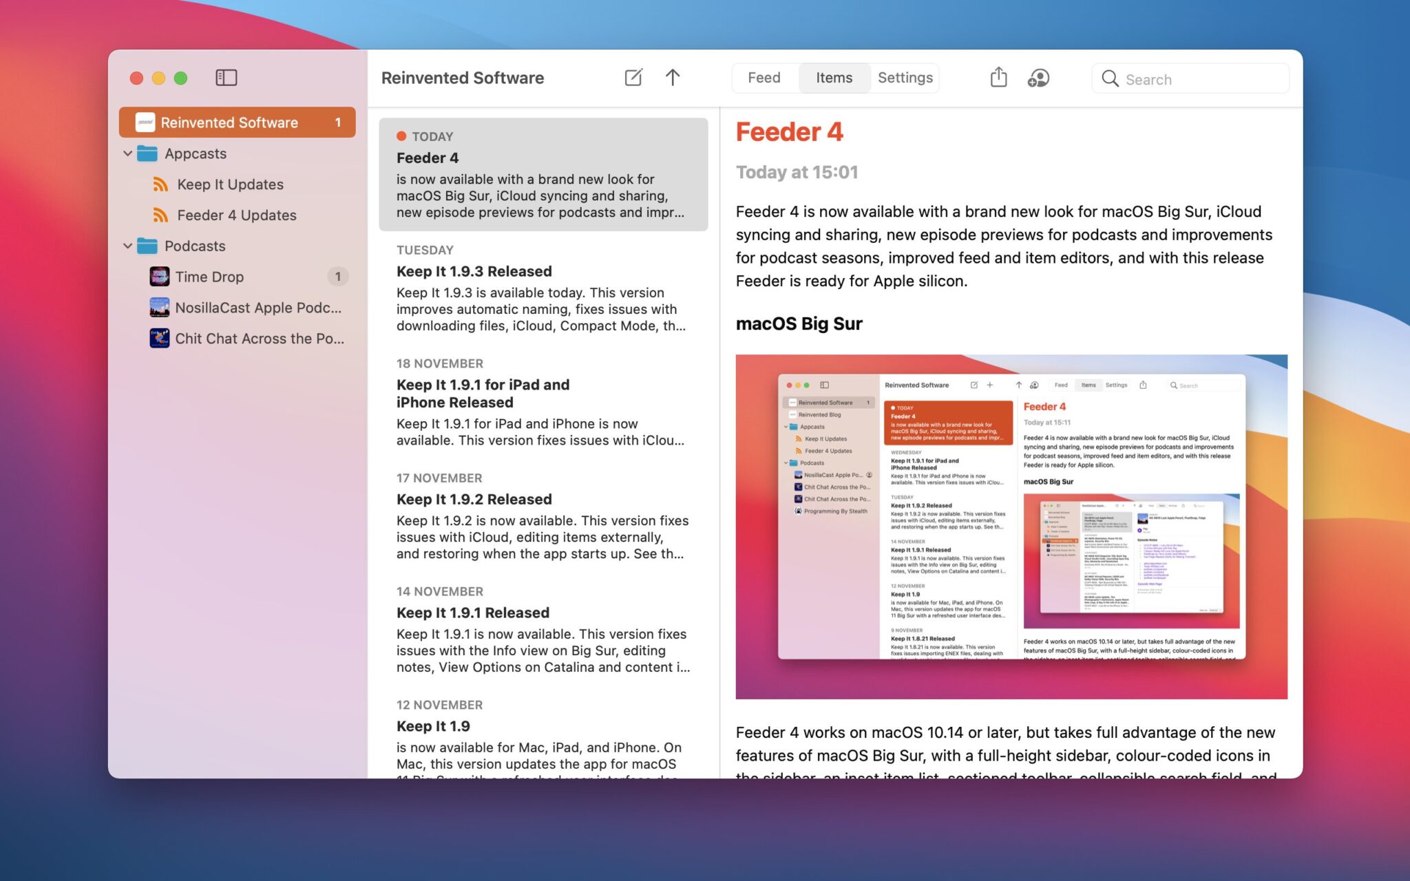Click the Time Drop podcast artwork
The width and height of the screenshot is (1410, 881).
tap(159, 276)
